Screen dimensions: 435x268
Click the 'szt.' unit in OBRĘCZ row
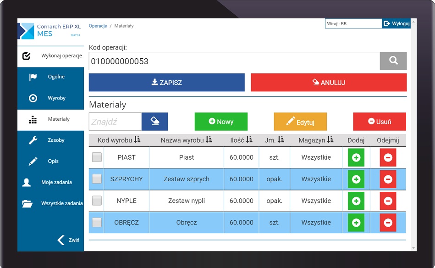tap(275, 223)
